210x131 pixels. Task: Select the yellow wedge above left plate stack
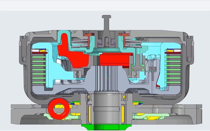click(43, 52)
